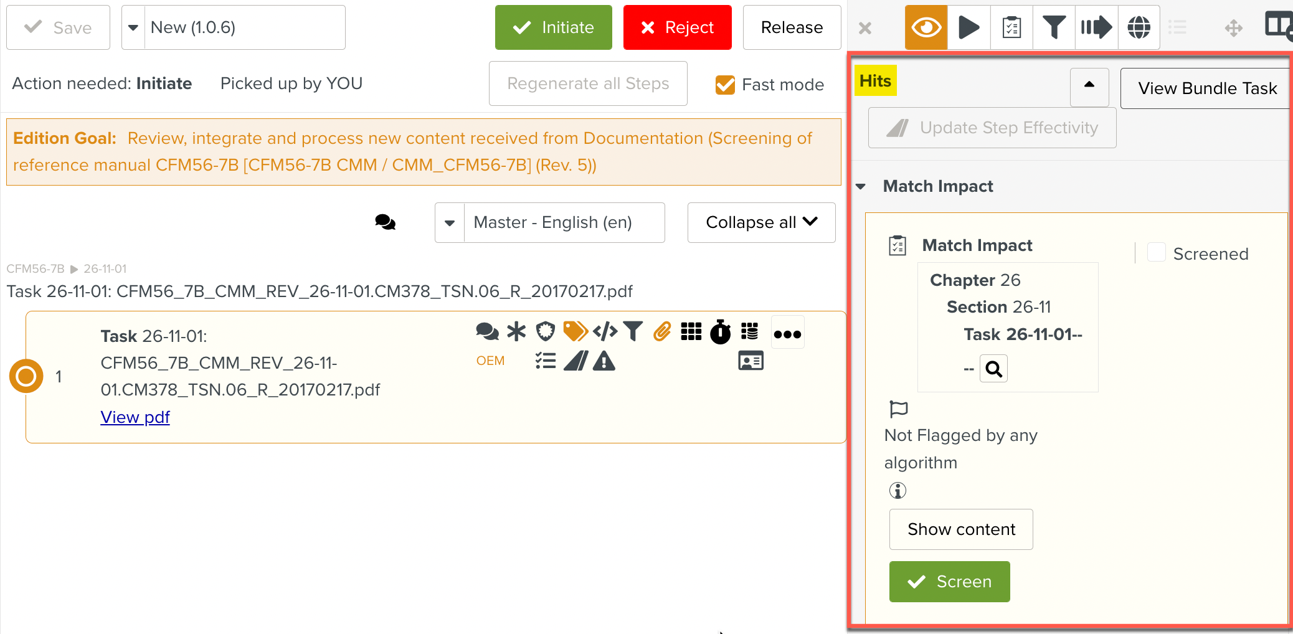
Task: Click the play arrow toolbar icon
Action: (969, 27)
